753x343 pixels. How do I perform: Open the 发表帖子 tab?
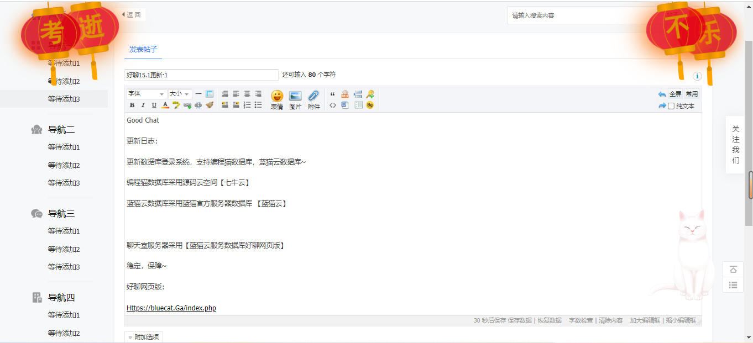pos(143,49)
